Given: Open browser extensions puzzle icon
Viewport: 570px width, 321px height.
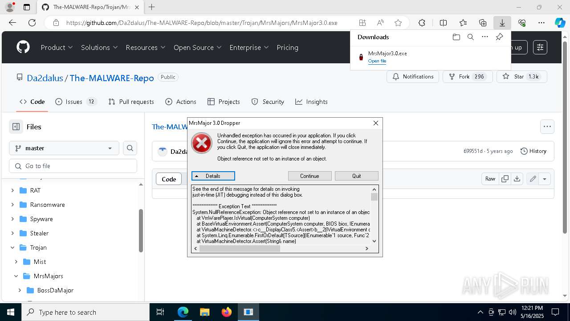Looking at the screenshot, I should [422, 23].
